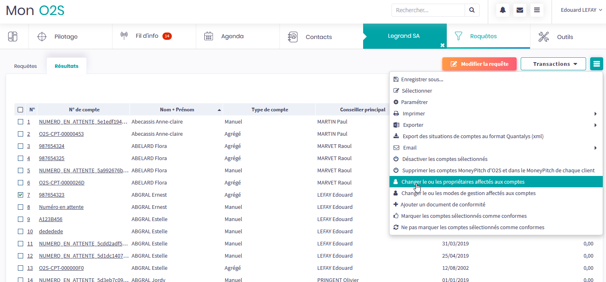This screenshot has width=606, height=282.
Task: Close the Legrand SA tab
Action: point(442,45)
